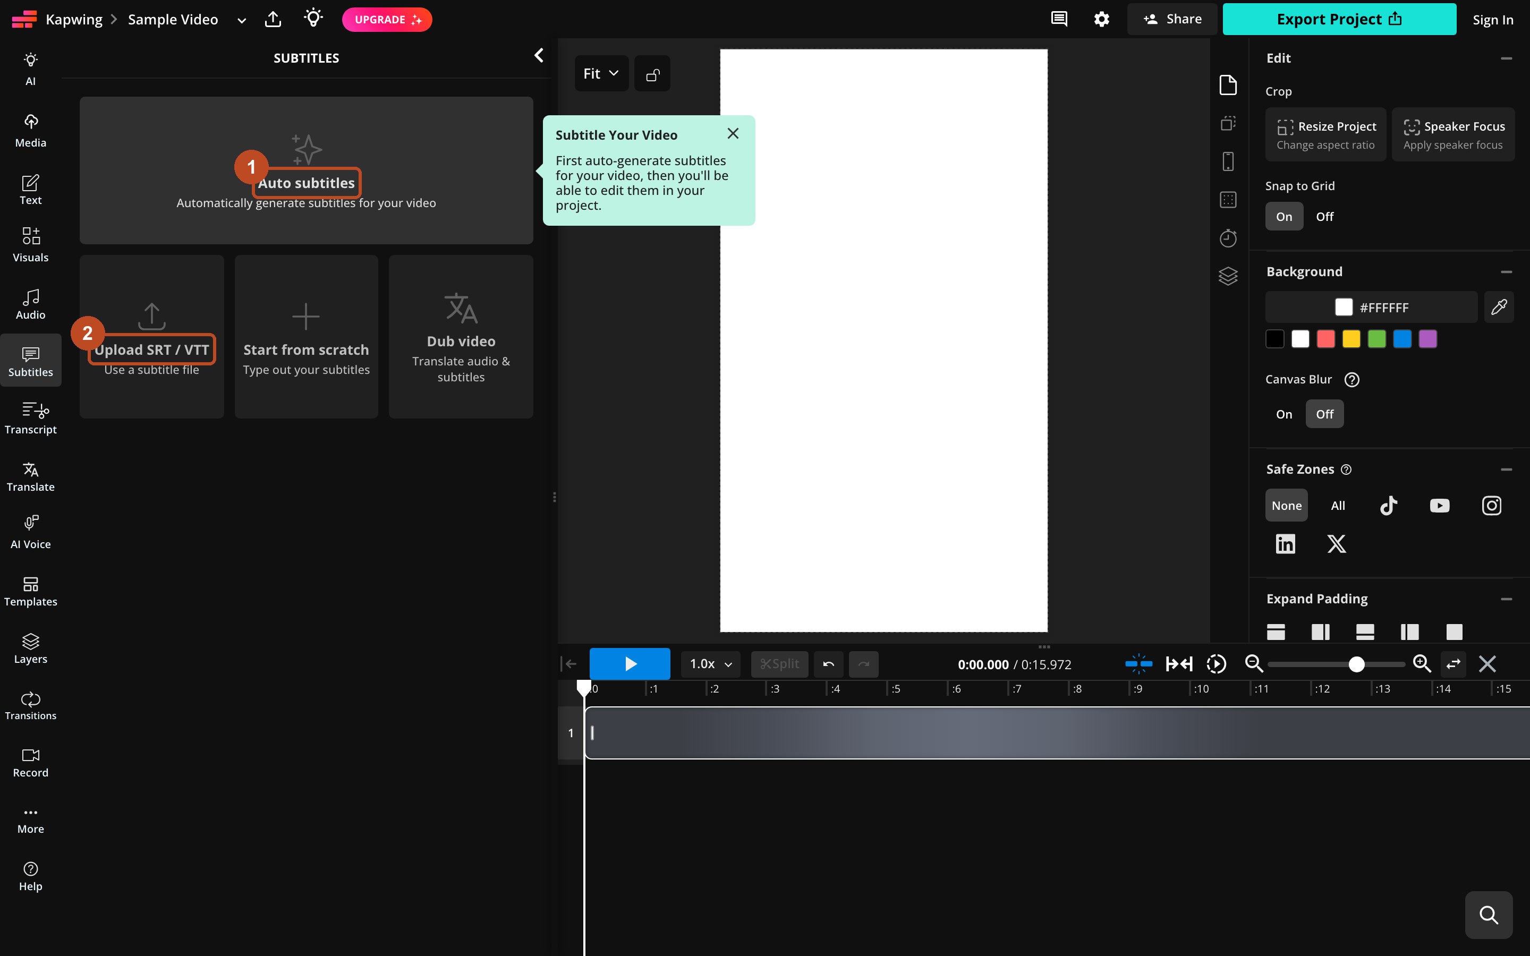
Task: Show the TikTok safe zone
Action: click(x=1388, y=505)
